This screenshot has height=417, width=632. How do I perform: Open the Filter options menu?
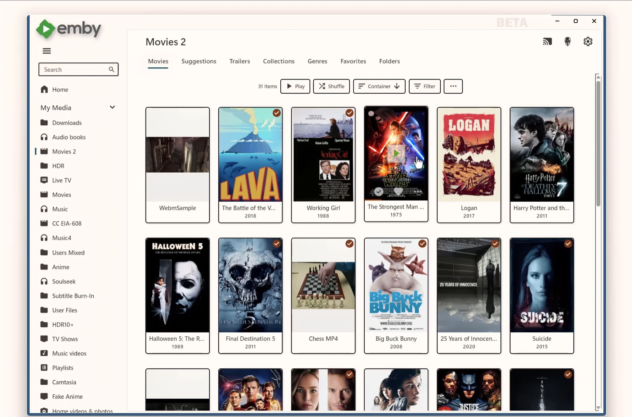pyautogui.click(x=424, y=86)
